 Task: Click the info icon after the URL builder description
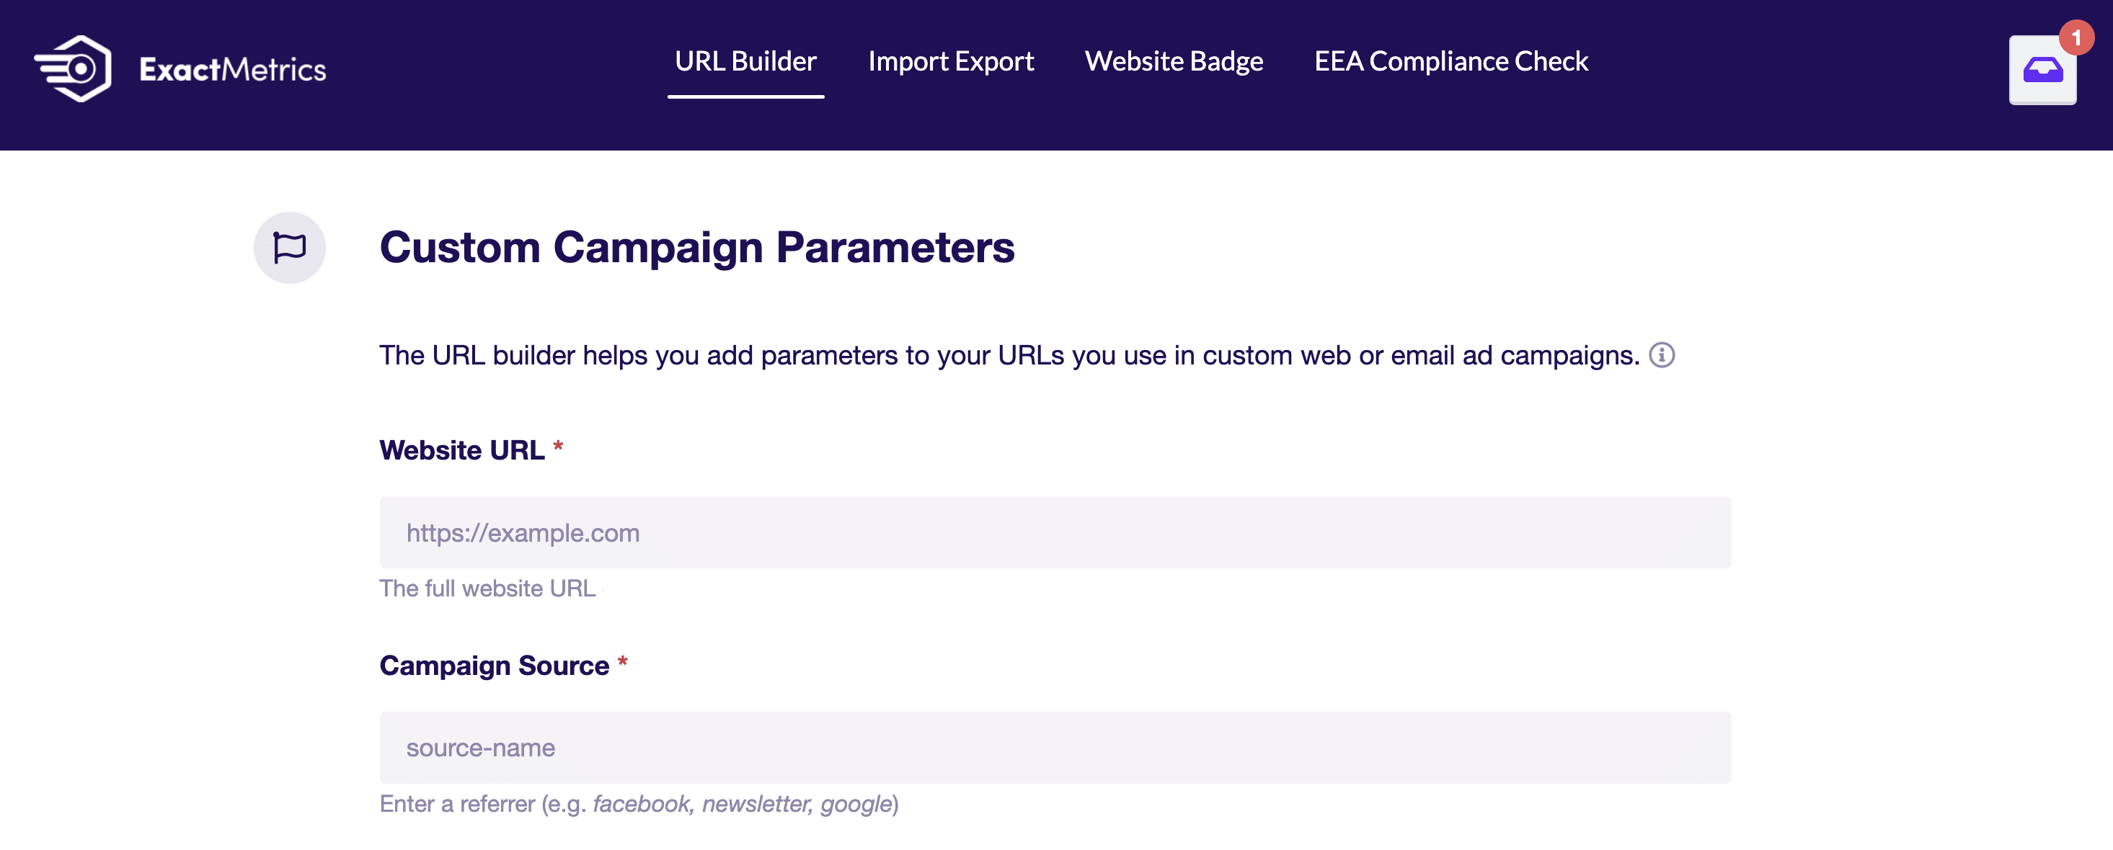[x=1662, y=355]
